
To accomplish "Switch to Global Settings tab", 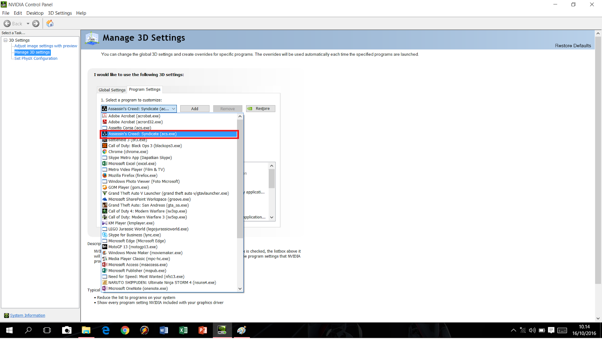I will point(112,90).
